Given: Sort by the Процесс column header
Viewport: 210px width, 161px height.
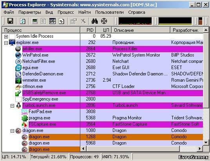Looking at the screenshot, I should [41, 30].
